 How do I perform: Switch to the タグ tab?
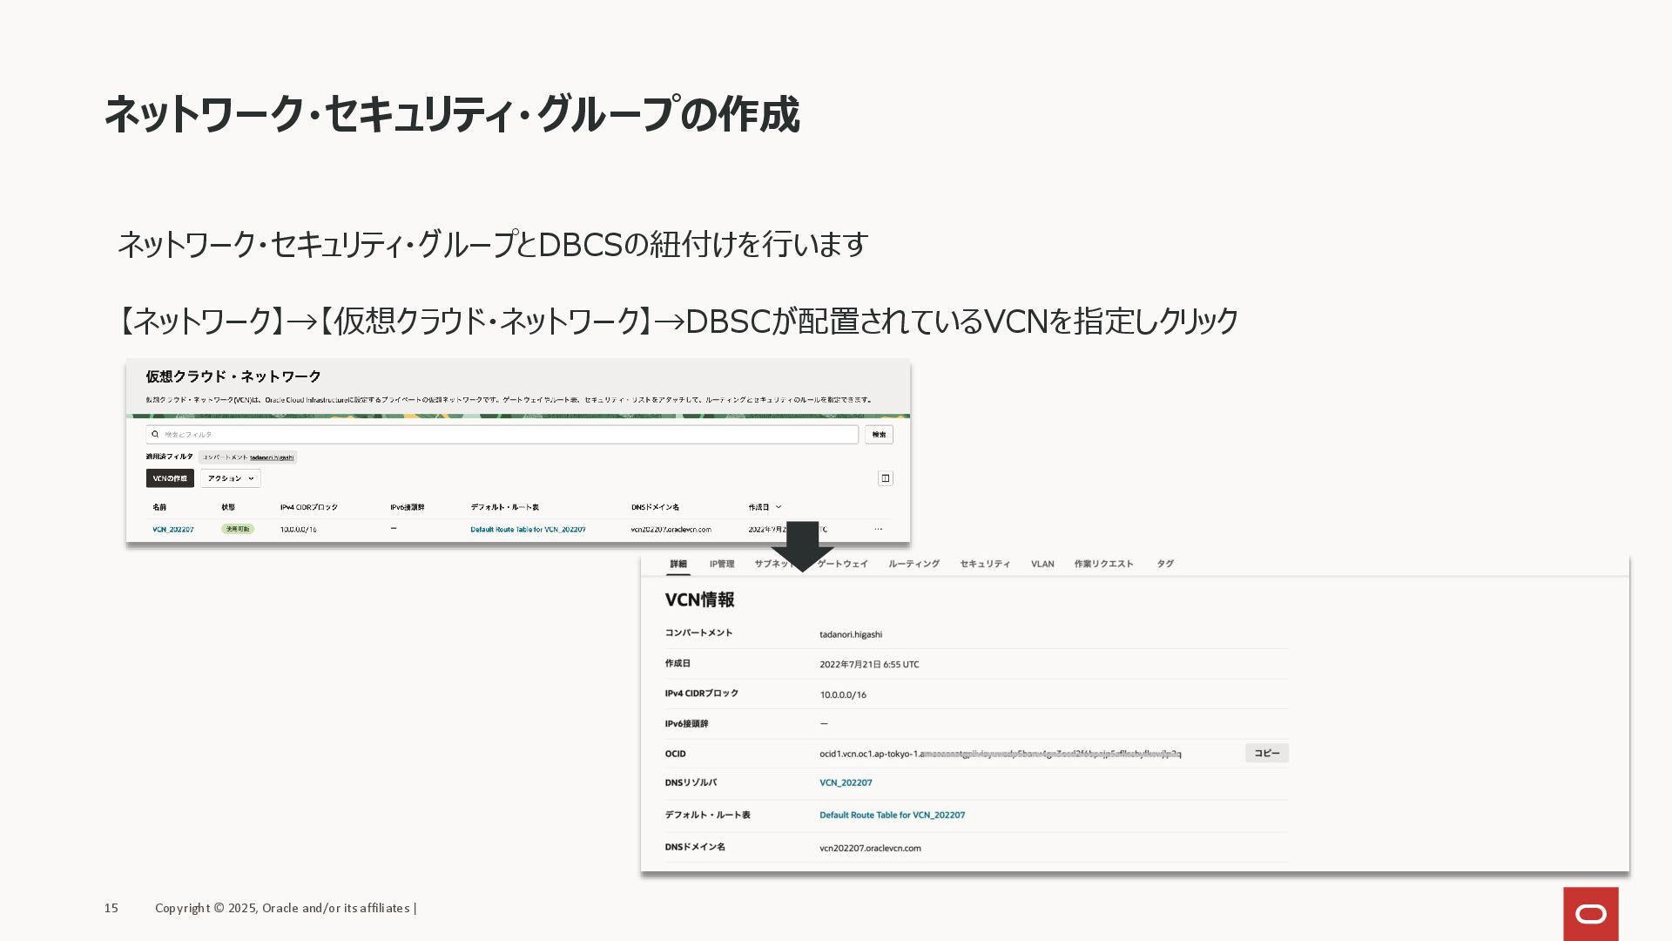click(1165, 564)
